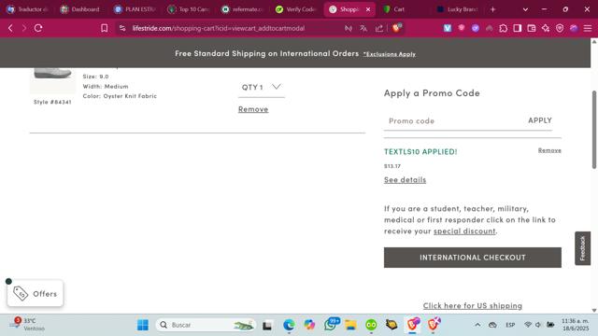Image resolution: width=598 pixels, height=336 pixels.
Task: Open the Brave VPN shield icon
Action: click(560, 28)
